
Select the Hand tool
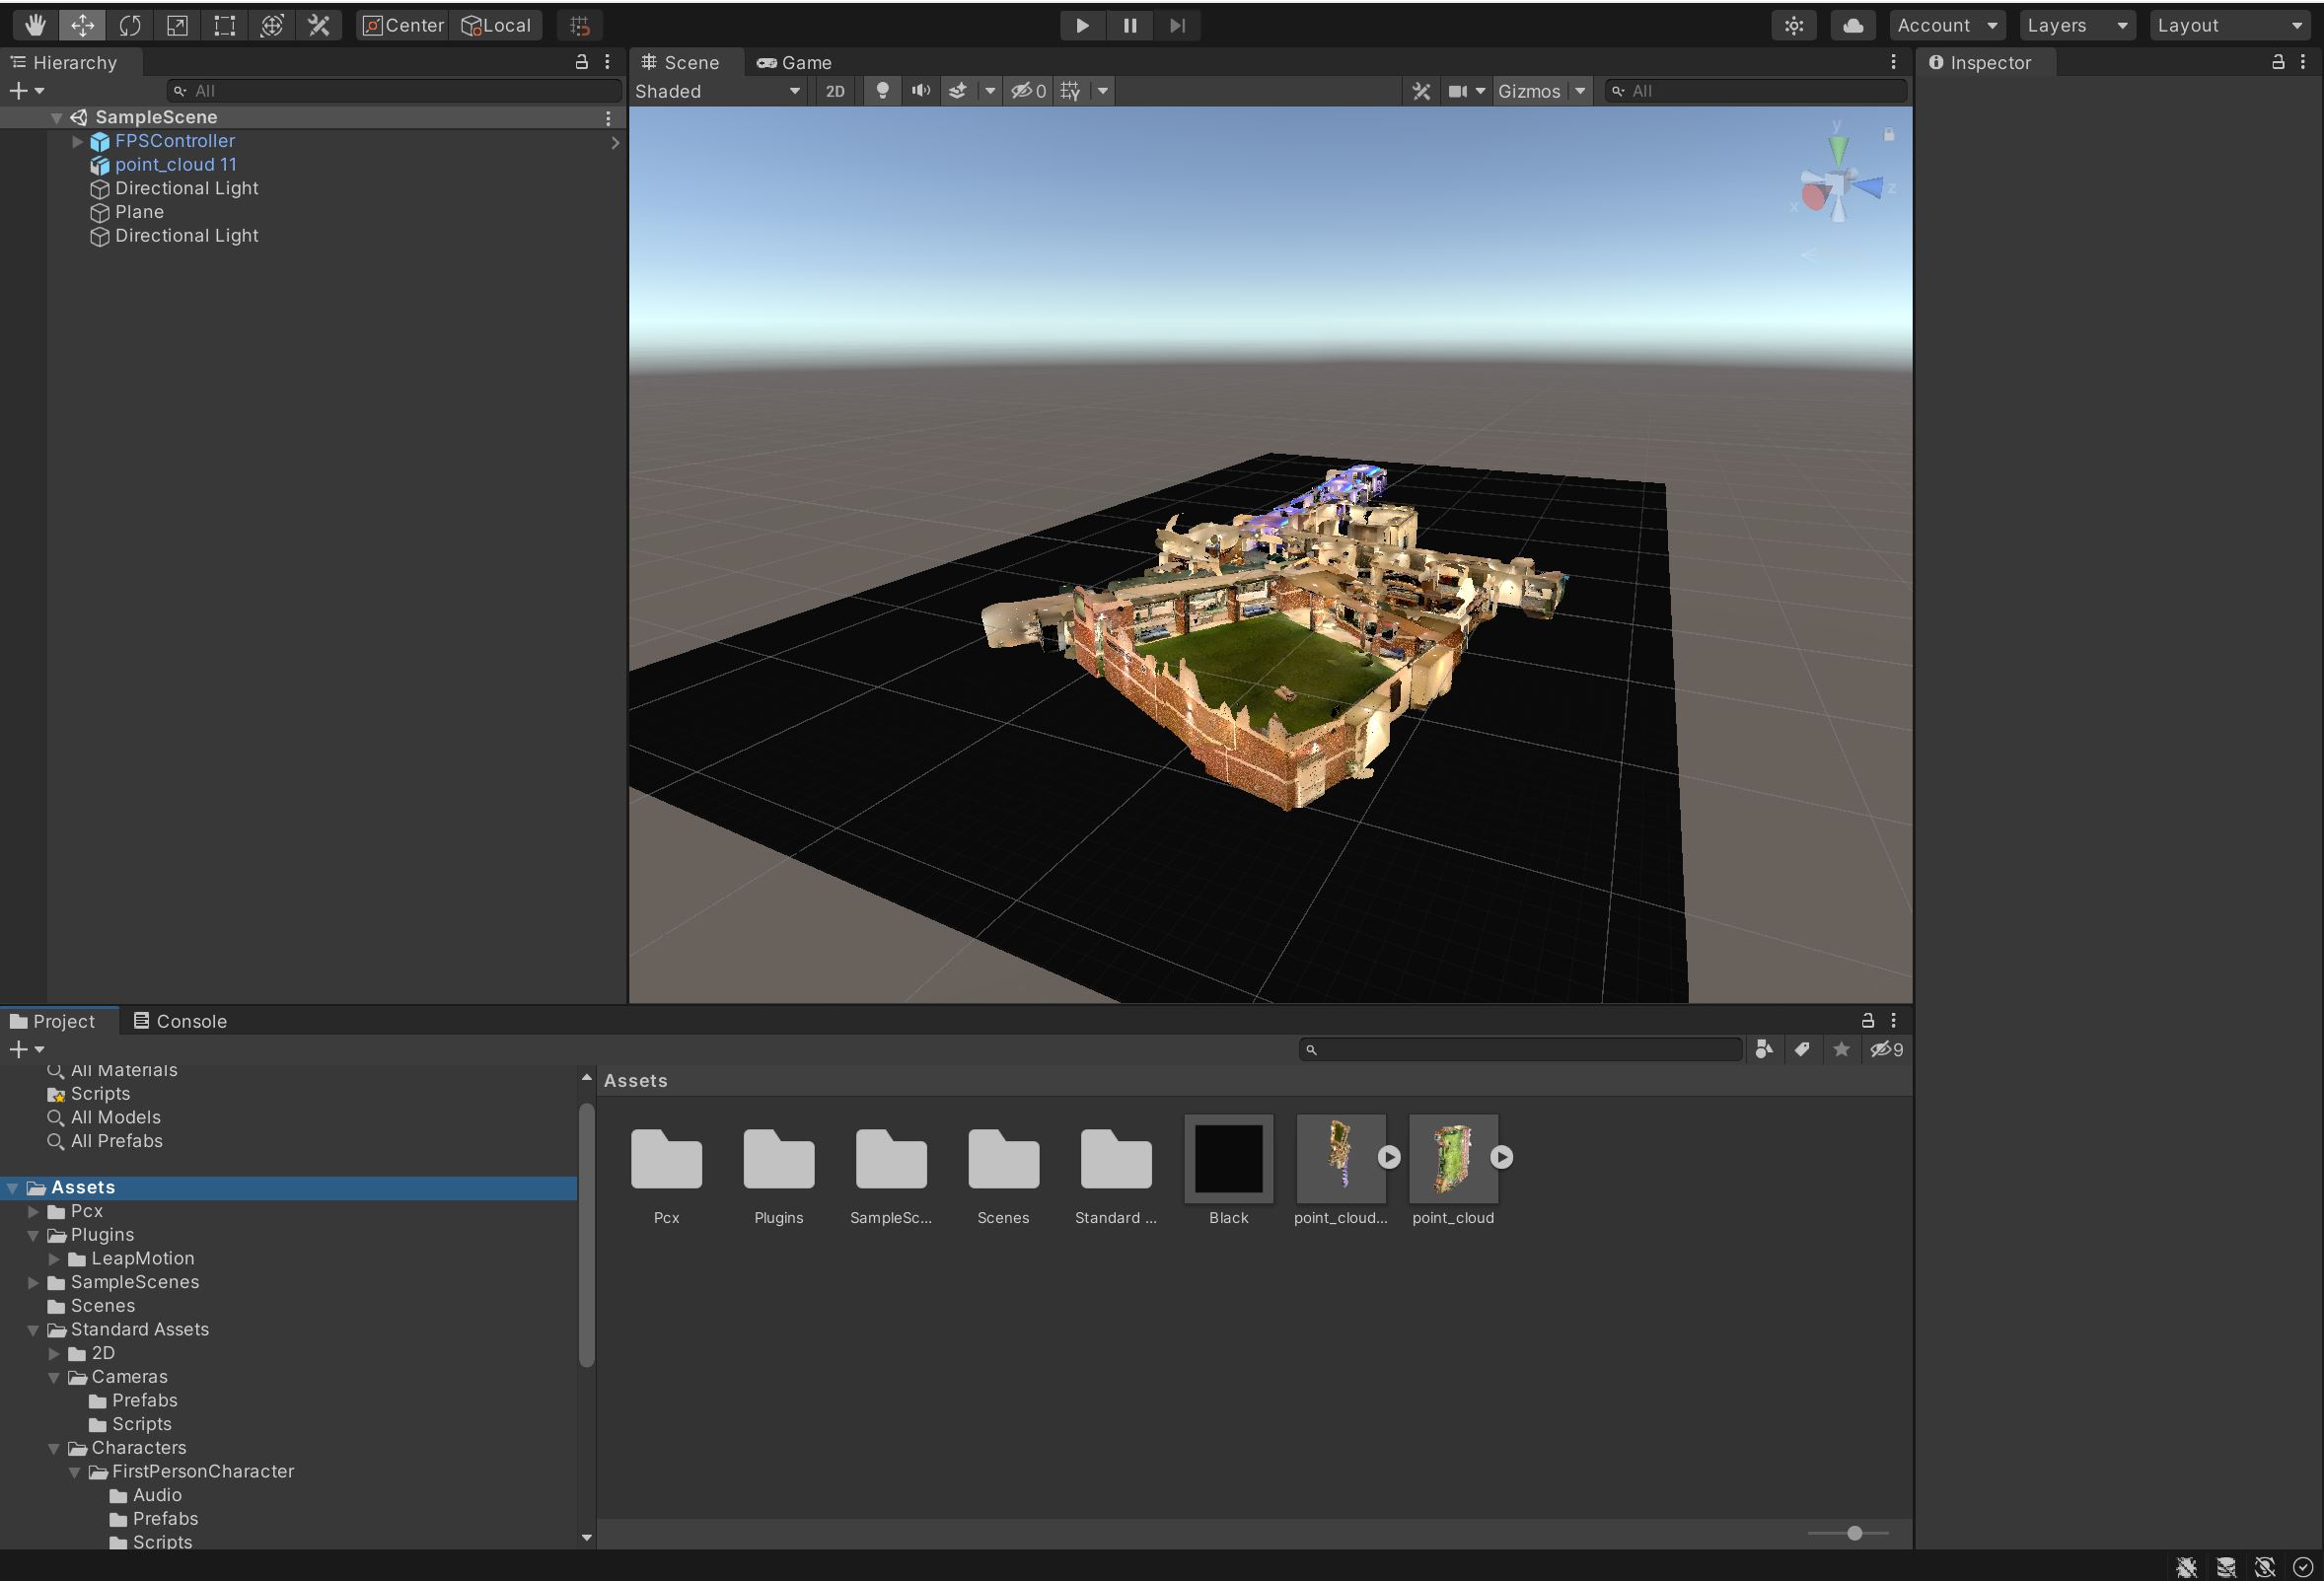(x=35, y=25)
